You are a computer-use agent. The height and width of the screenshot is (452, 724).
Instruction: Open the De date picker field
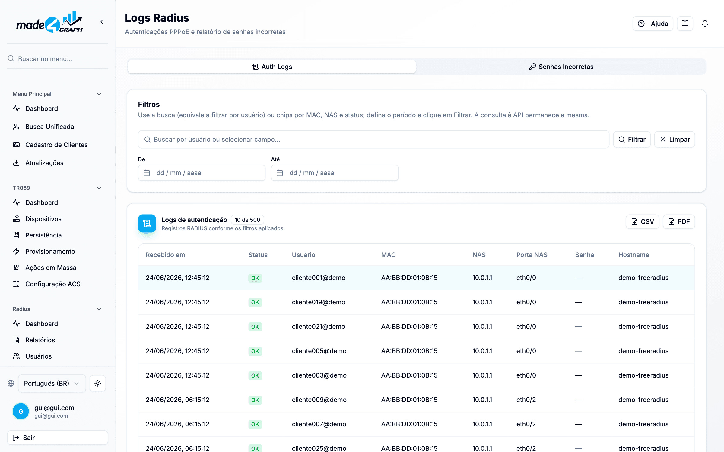coord(202,173)
